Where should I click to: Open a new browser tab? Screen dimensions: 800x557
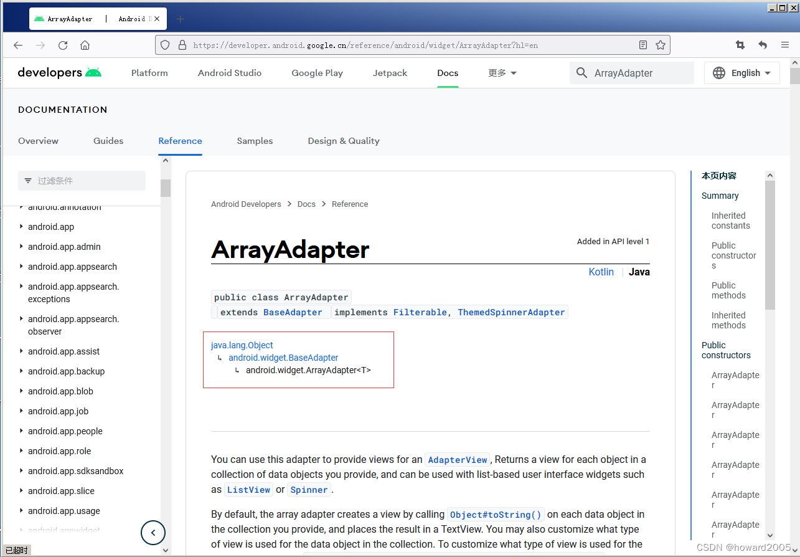[181, 19]
